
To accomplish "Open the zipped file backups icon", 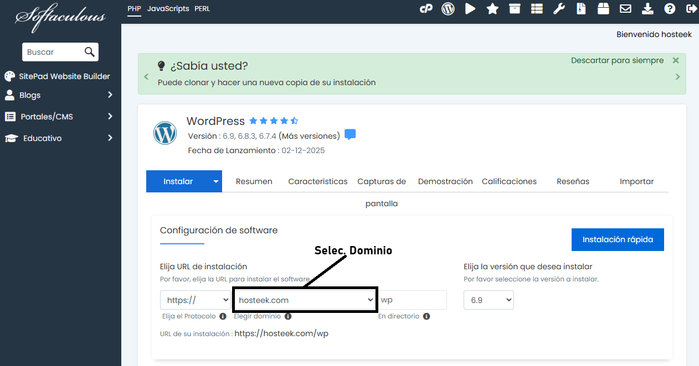I will 581,9.
